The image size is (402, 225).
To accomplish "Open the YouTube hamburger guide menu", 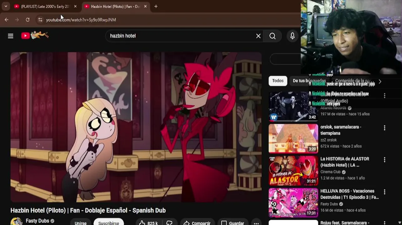I will click(x=11, y=36).
